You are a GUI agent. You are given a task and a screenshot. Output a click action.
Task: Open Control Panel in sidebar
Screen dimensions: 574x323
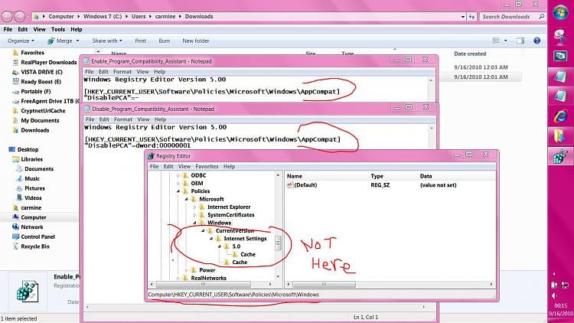(38, 237)
